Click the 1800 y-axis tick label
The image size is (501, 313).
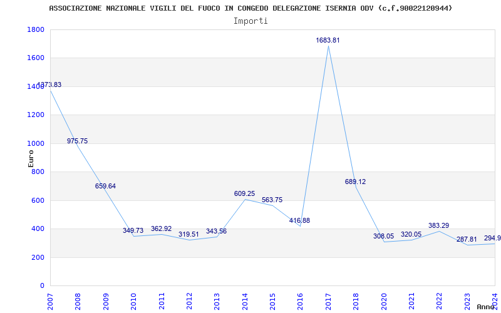36,29
